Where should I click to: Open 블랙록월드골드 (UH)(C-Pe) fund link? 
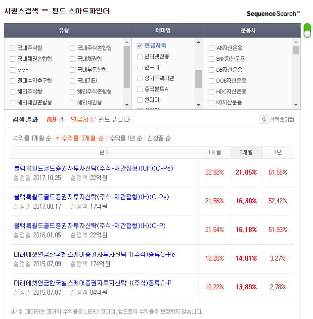pyautogui.click(x=93, y=168)
